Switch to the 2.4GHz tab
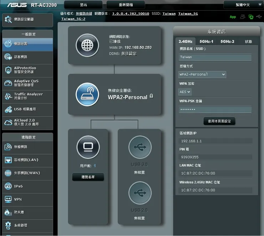Screen dimensions: 264x236 [186, 41]
